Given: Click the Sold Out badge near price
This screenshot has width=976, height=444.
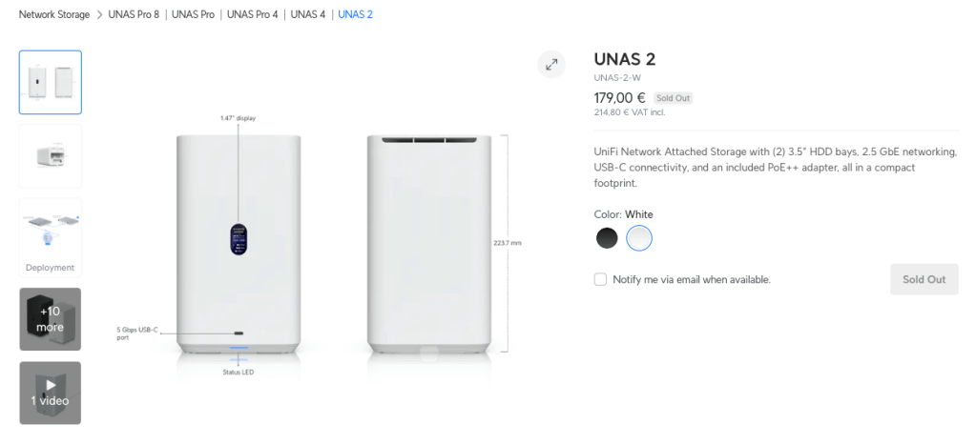Looking at the screenshot, I should coord(673,98).
